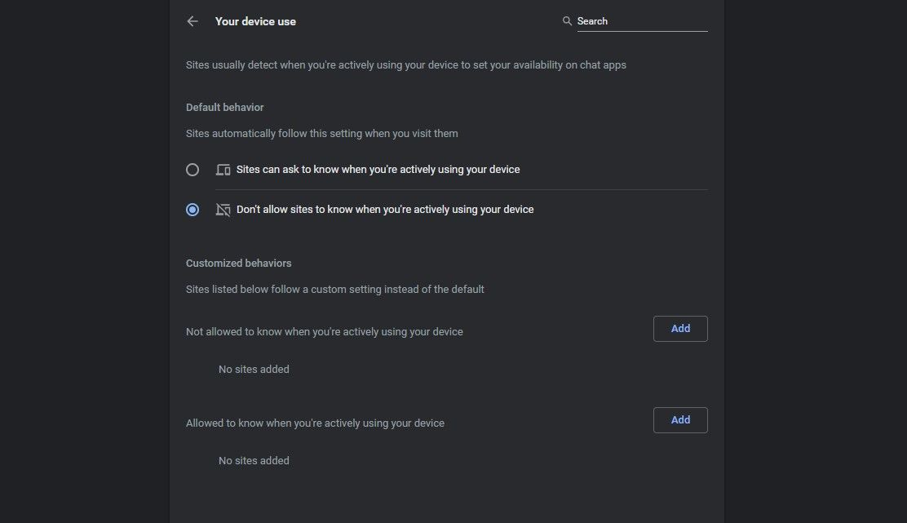
Task: Select the 'Sites can ask' option row
Action: (x=378, y=169)
